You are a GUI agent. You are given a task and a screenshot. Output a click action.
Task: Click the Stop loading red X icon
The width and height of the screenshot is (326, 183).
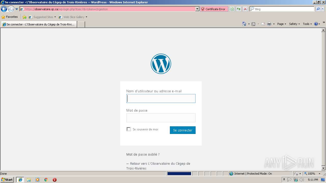click(245, 9)
